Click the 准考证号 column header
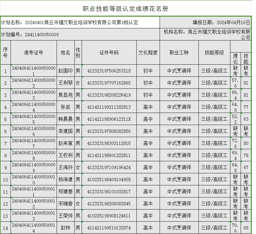 pos(34,53)
